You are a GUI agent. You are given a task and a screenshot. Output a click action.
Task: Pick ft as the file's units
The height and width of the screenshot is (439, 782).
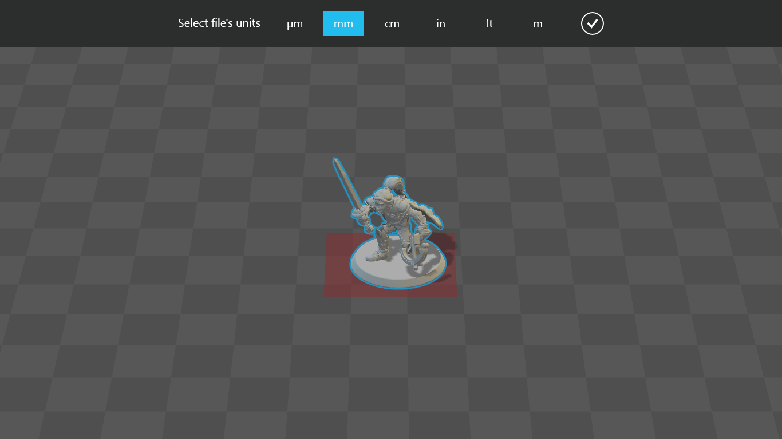pos(489,24)
